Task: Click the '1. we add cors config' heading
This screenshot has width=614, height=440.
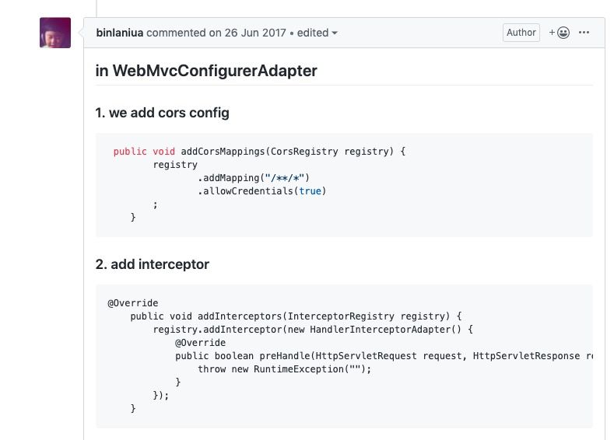Action: click(x=162, y=113)
